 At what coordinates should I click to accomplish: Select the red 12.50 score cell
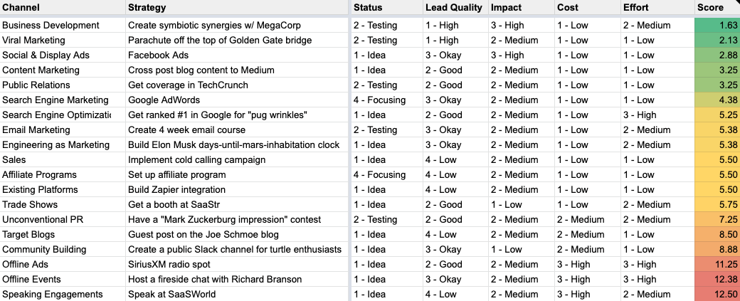tap(717, 294)
